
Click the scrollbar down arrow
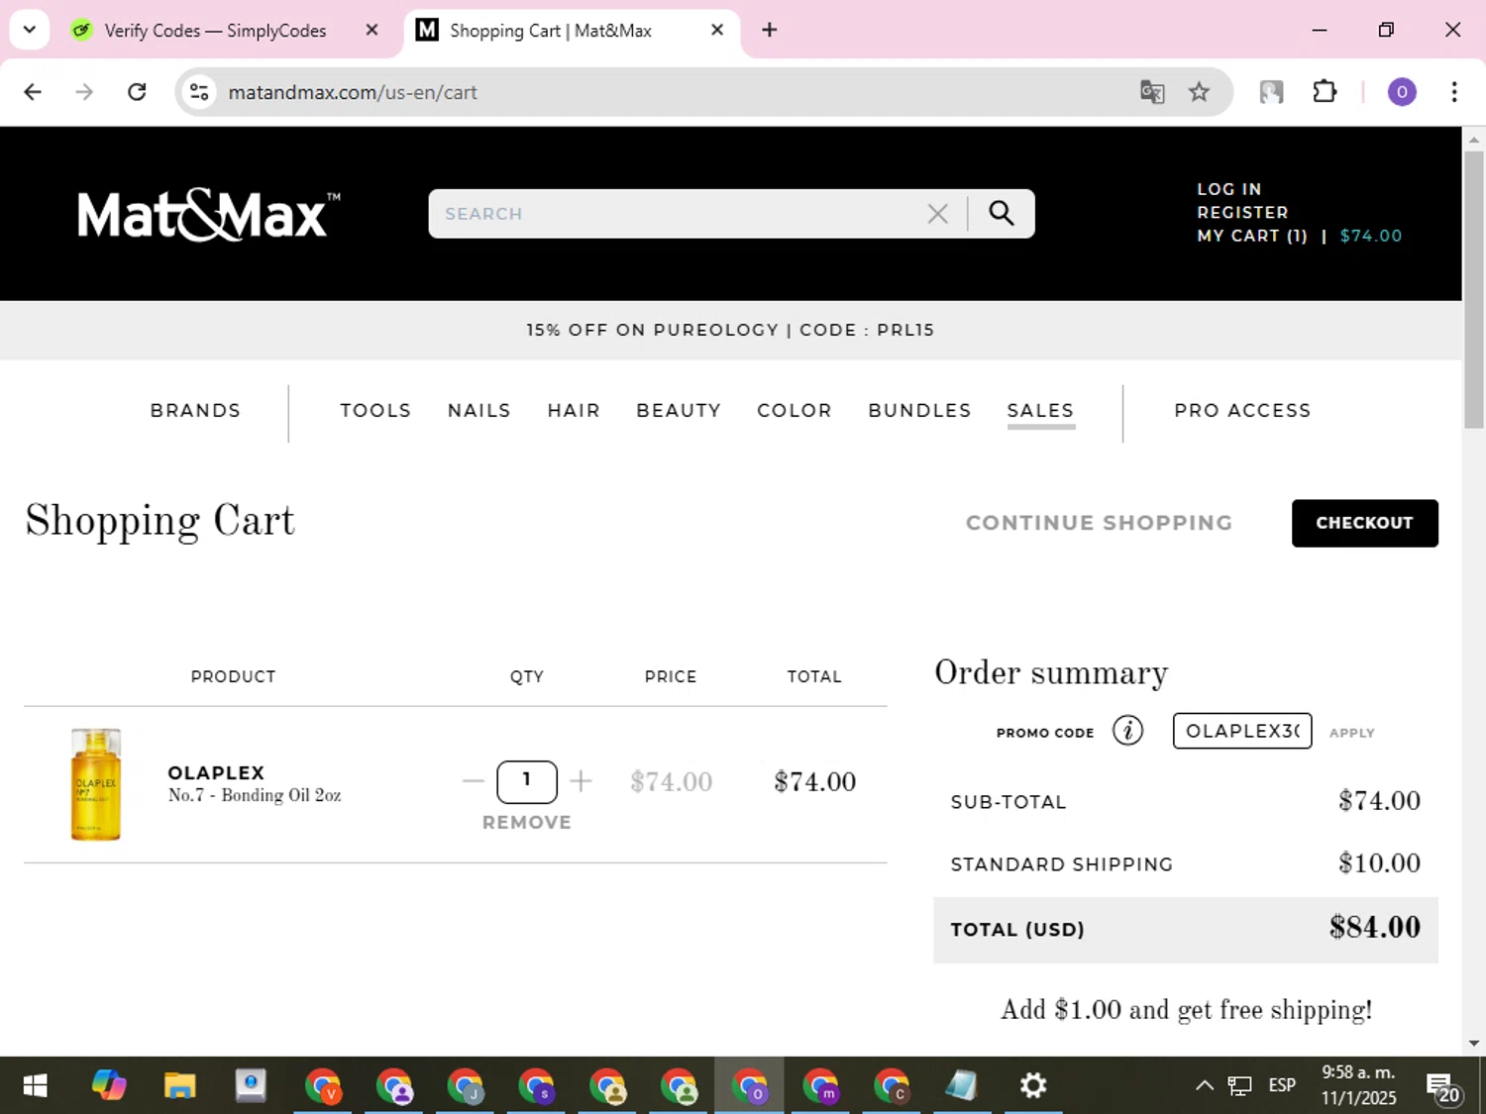[1474, 1043]
